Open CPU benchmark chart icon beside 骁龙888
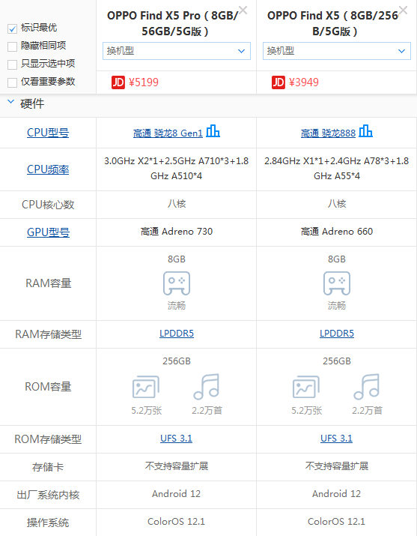 coord(366,131)
